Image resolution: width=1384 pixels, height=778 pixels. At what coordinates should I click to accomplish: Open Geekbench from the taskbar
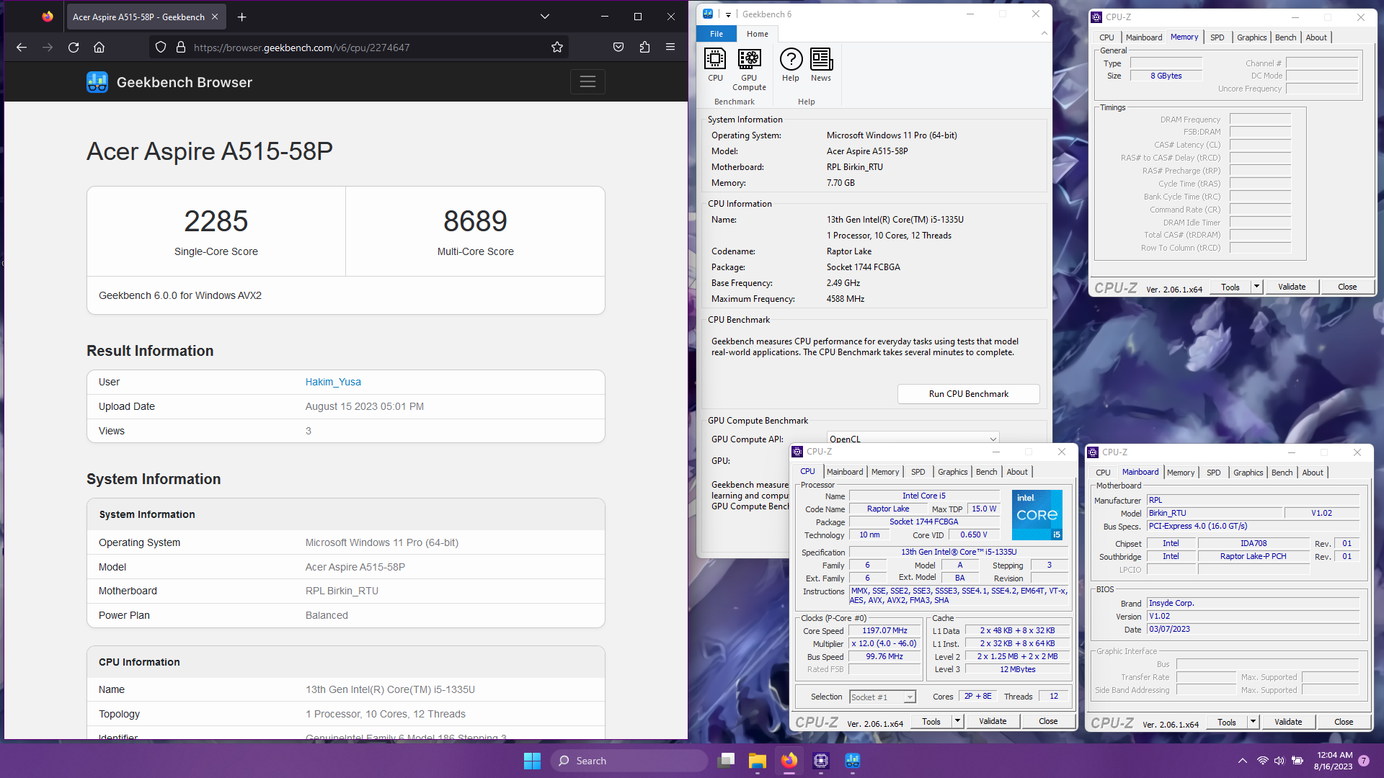point(853,761)
